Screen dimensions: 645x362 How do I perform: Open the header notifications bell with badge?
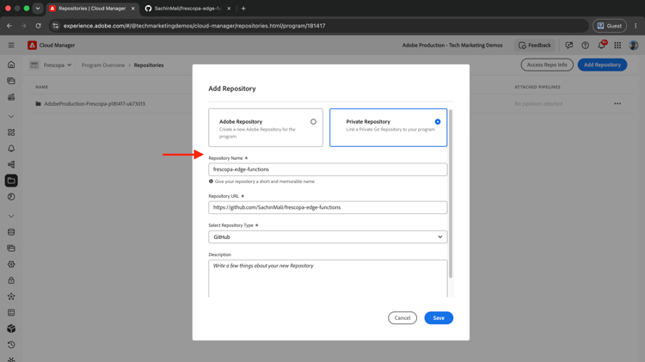(x=601, y=46)
